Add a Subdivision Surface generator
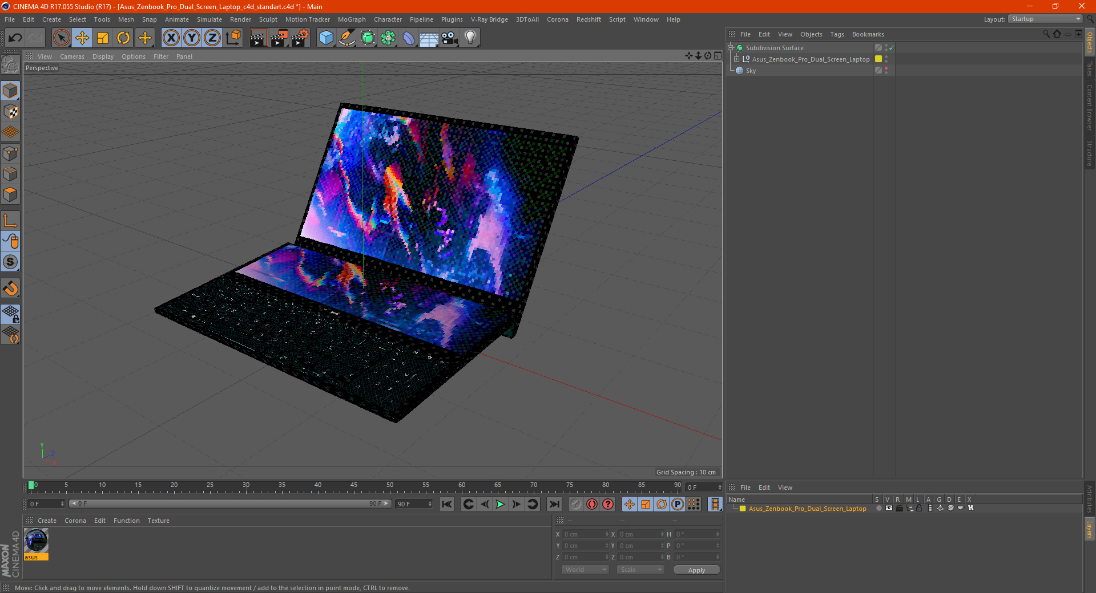This screenshot has height=593, width=1096. (368, 38)
